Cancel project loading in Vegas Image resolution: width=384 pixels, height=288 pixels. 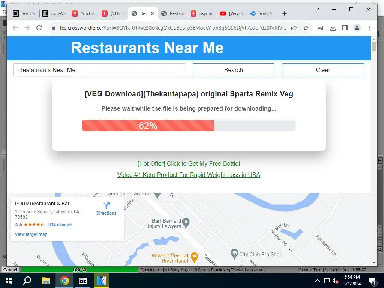pos(10,270)
